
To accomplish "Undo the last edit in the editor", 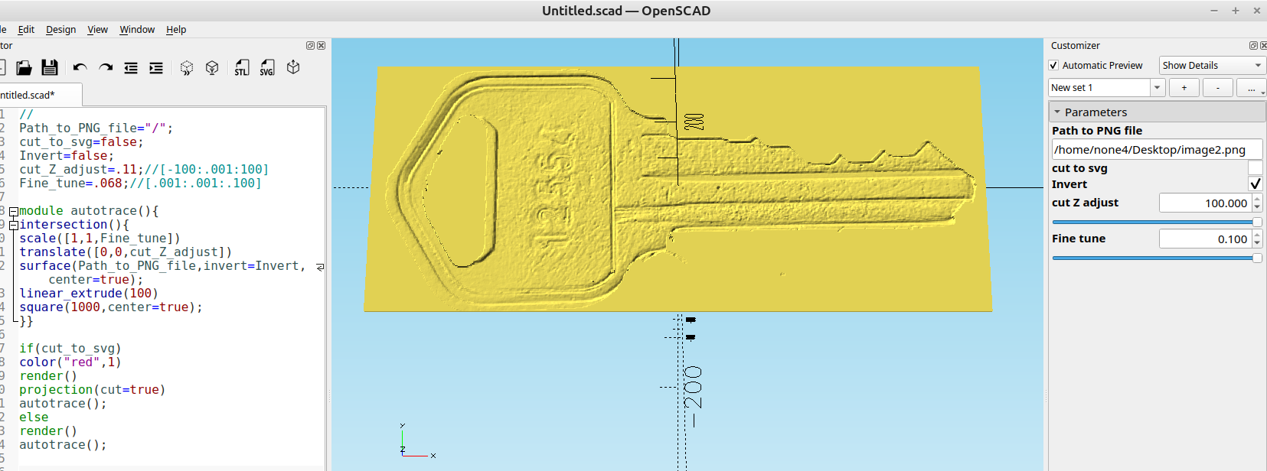I will pos(80,68).
